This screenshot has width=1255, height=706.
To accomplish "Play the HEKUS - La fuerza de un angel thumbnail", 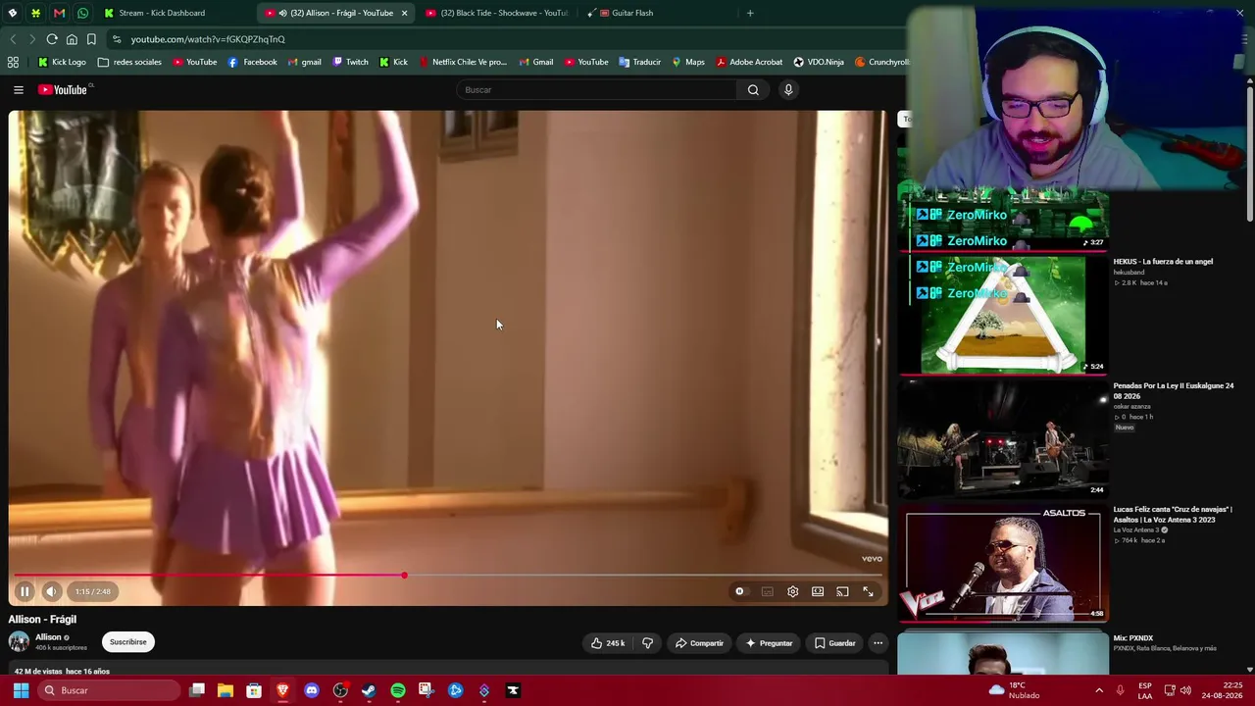I will (x=1003, y=315).
